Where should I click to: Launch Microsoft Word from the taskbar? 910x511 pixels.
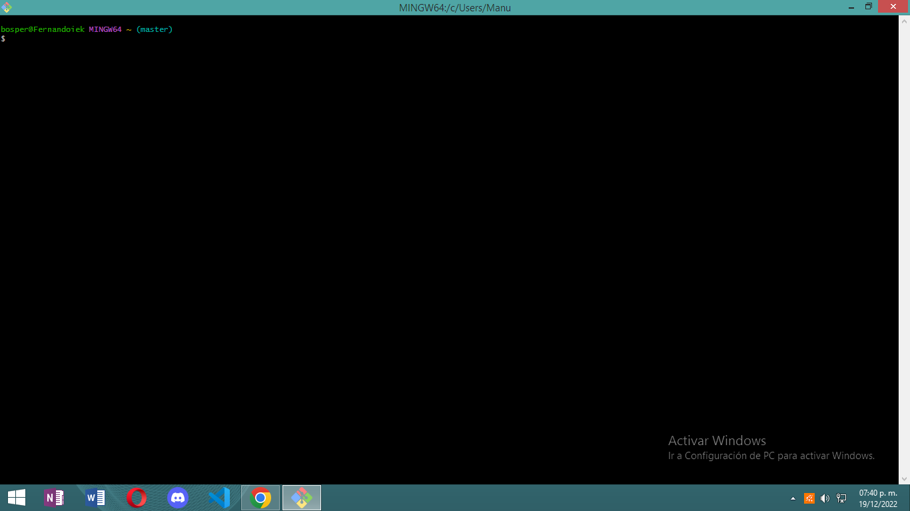[x=95, y=498]
